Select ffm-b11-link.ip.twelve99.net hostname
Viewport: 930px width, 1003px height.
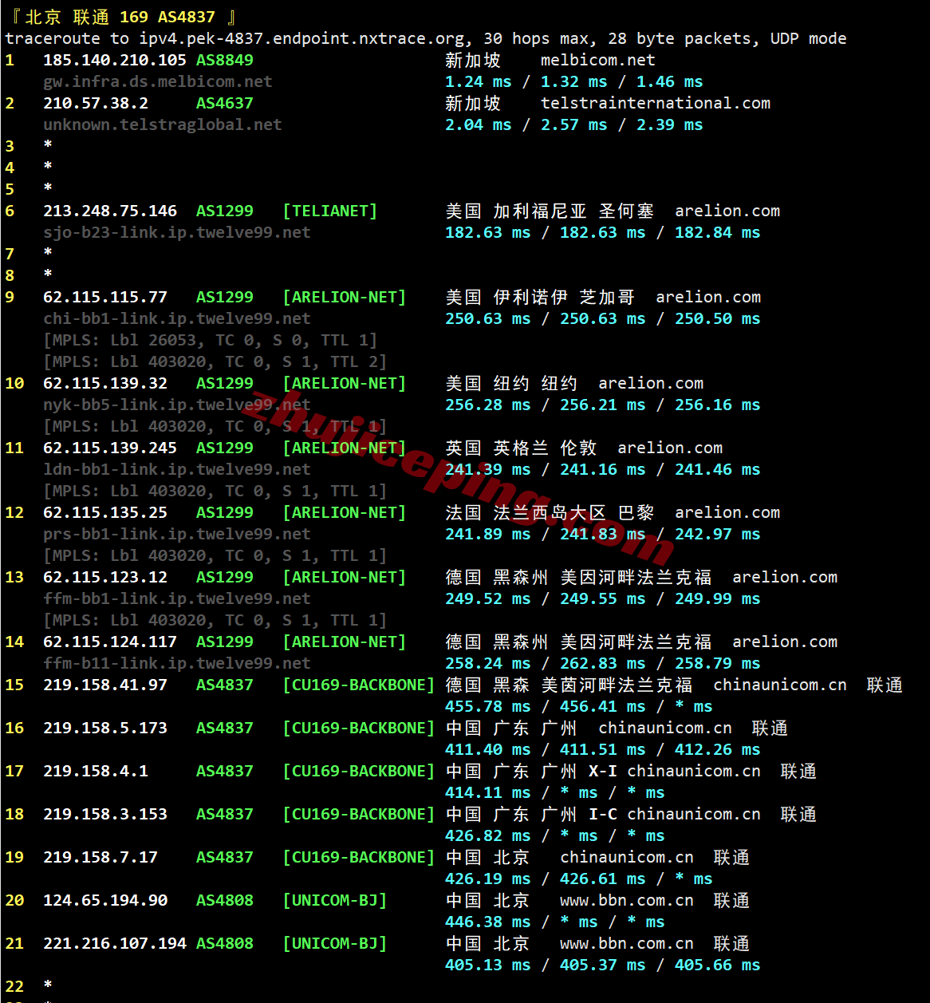pos(177,663)
